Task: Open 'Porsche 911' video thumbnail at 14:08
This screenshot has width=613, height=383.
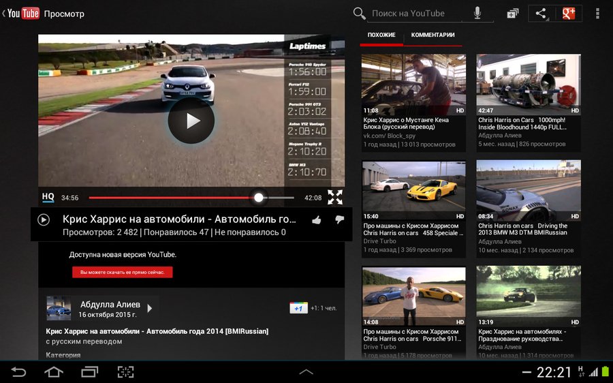Action: click(413, 296)
